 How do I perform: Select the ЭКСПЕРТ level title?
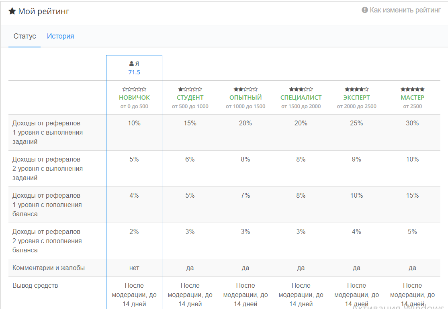tap(356, 98)
